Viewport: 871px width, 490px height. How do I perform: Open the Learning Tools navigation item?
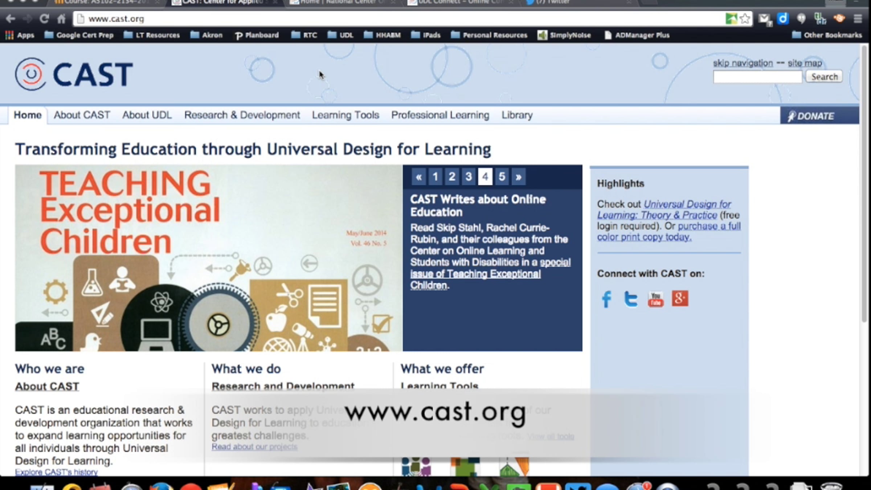[x=345, y=115]
